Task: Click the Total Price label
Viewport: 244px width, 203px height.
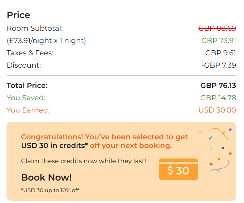Action: tap(27, 85)
